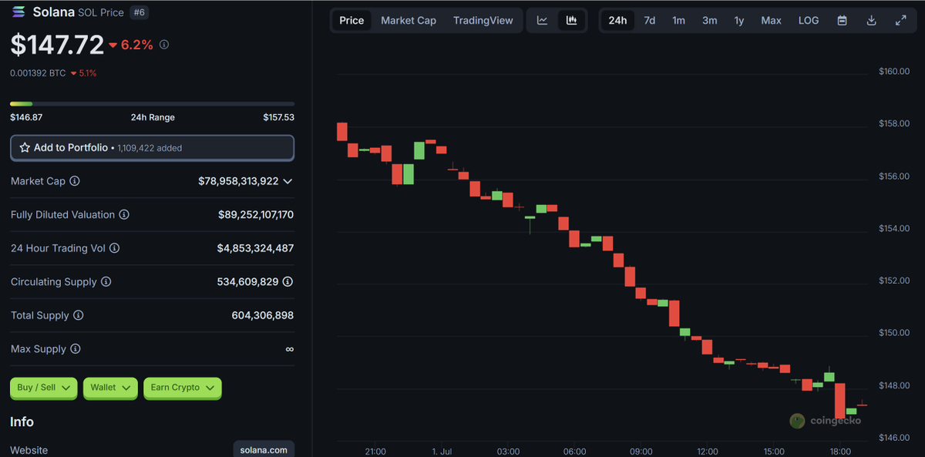Select the Market Cap chart tab
This screenshot has height=457, width=925.
[409, 21]
